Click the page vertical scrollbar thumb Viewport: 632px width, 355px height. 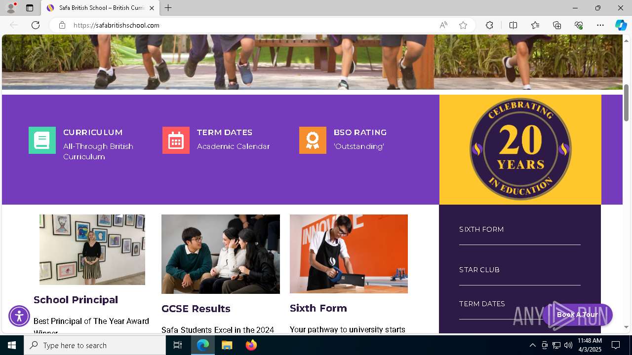[x=626, y=103]
